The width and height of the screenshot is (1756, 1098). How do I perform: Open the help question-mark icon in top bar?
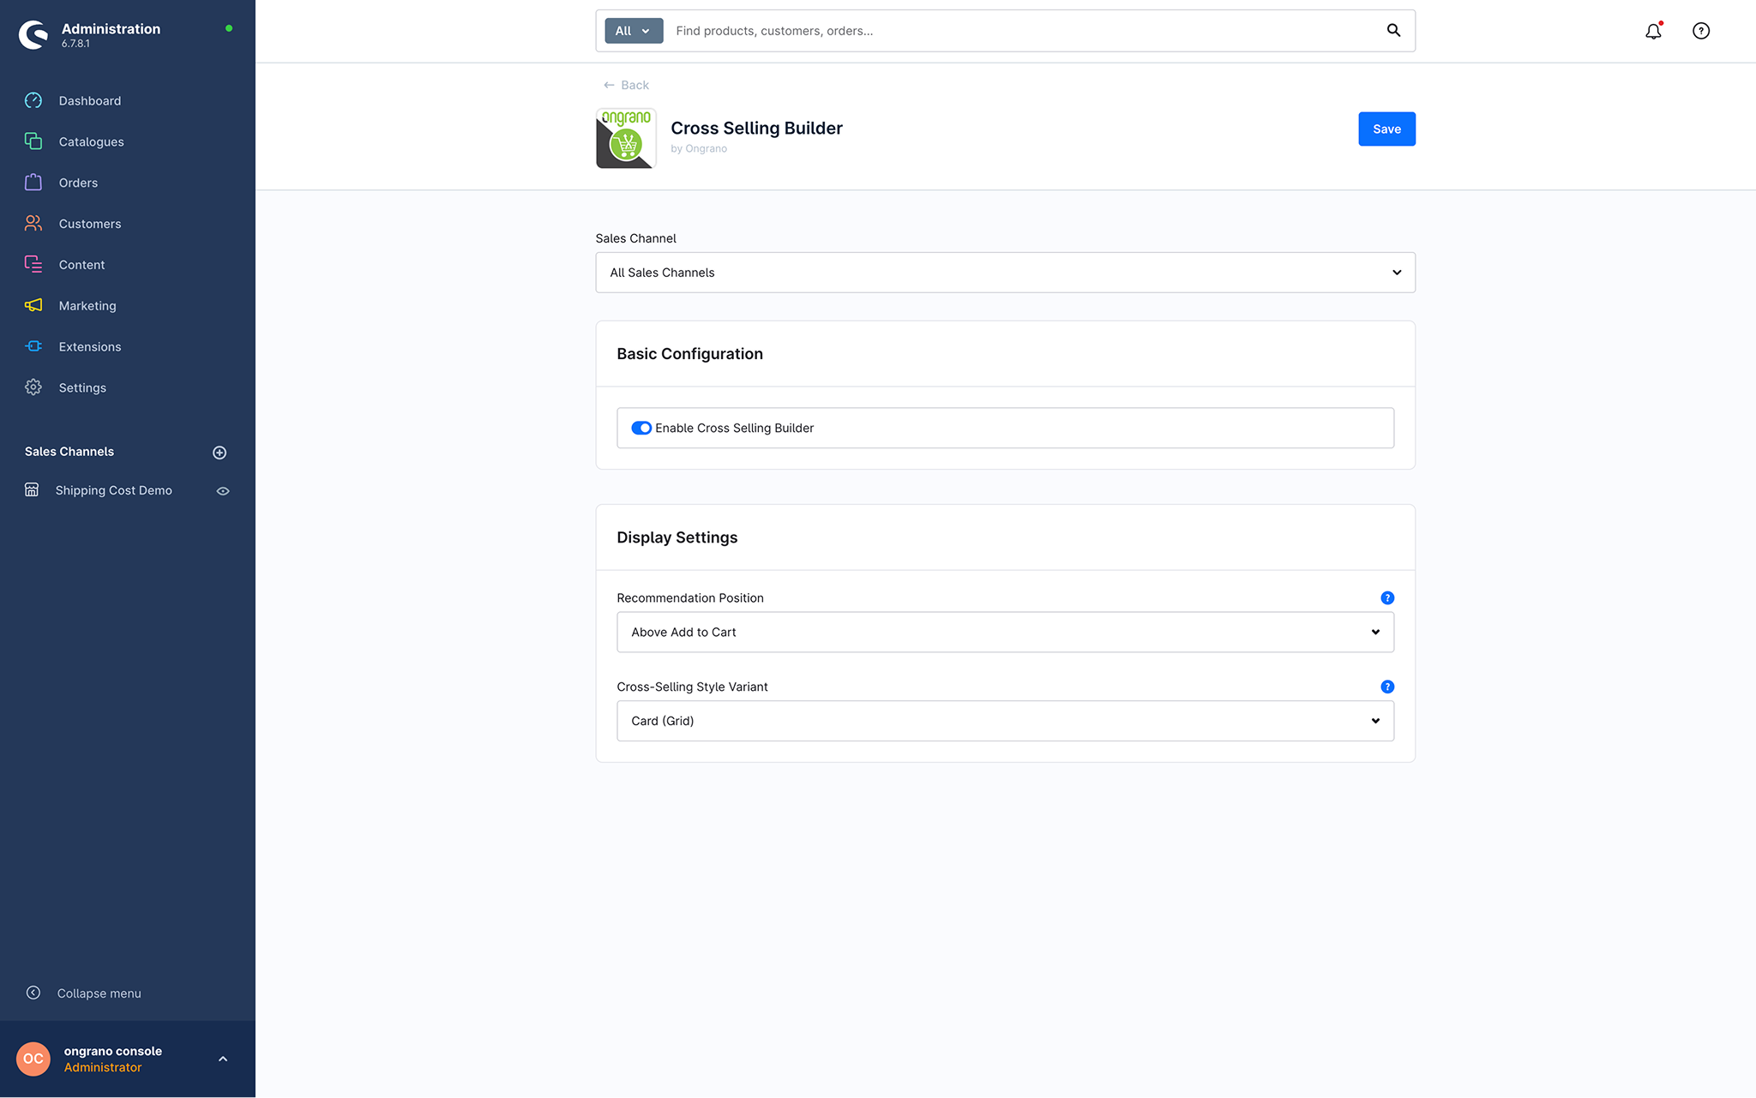1701,31
